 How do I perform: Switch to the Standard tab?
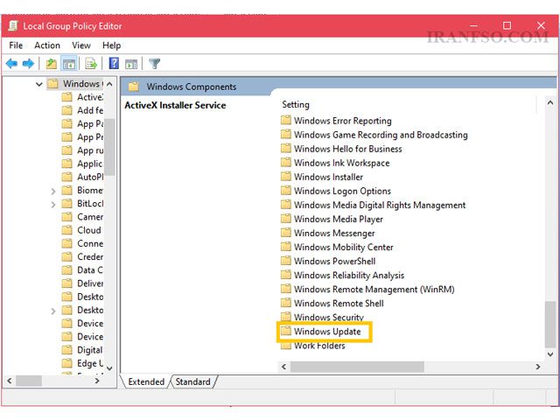pyautogui.click(x=192, y=381)
